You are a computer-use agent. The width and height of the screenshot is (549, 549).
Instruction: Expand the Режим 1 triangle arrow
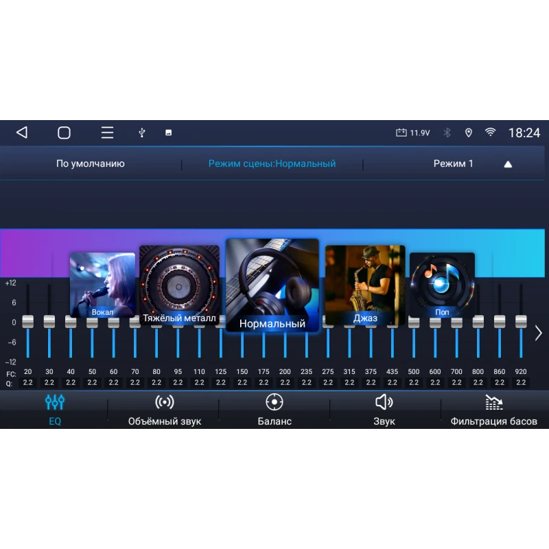point(508,164)
